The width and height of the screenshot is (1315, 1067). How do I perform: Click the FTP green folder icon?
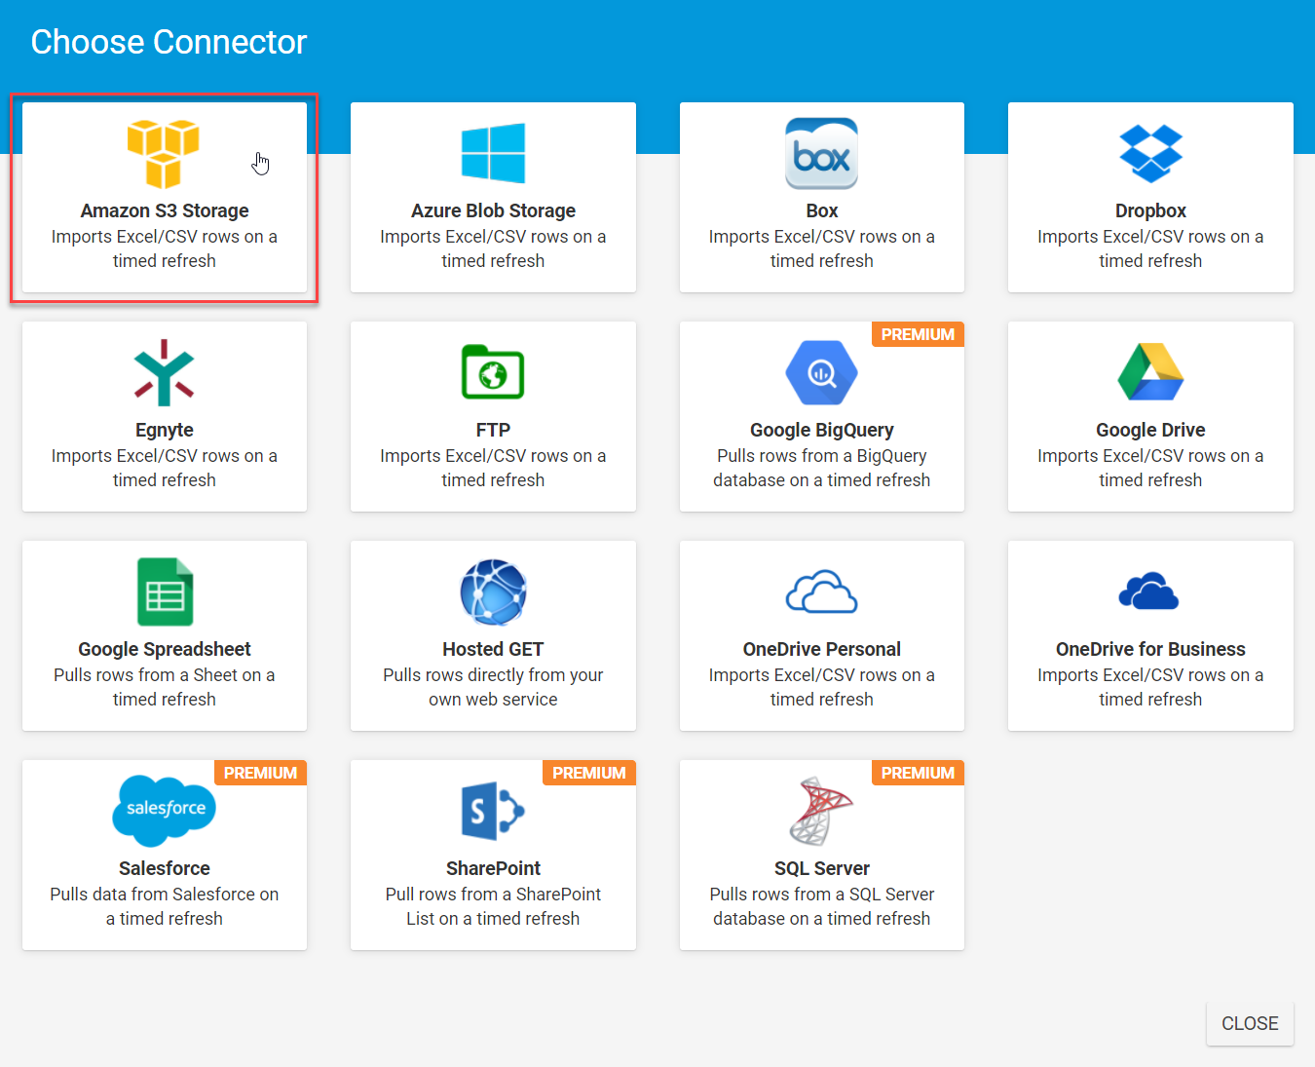tap(493, 372)
